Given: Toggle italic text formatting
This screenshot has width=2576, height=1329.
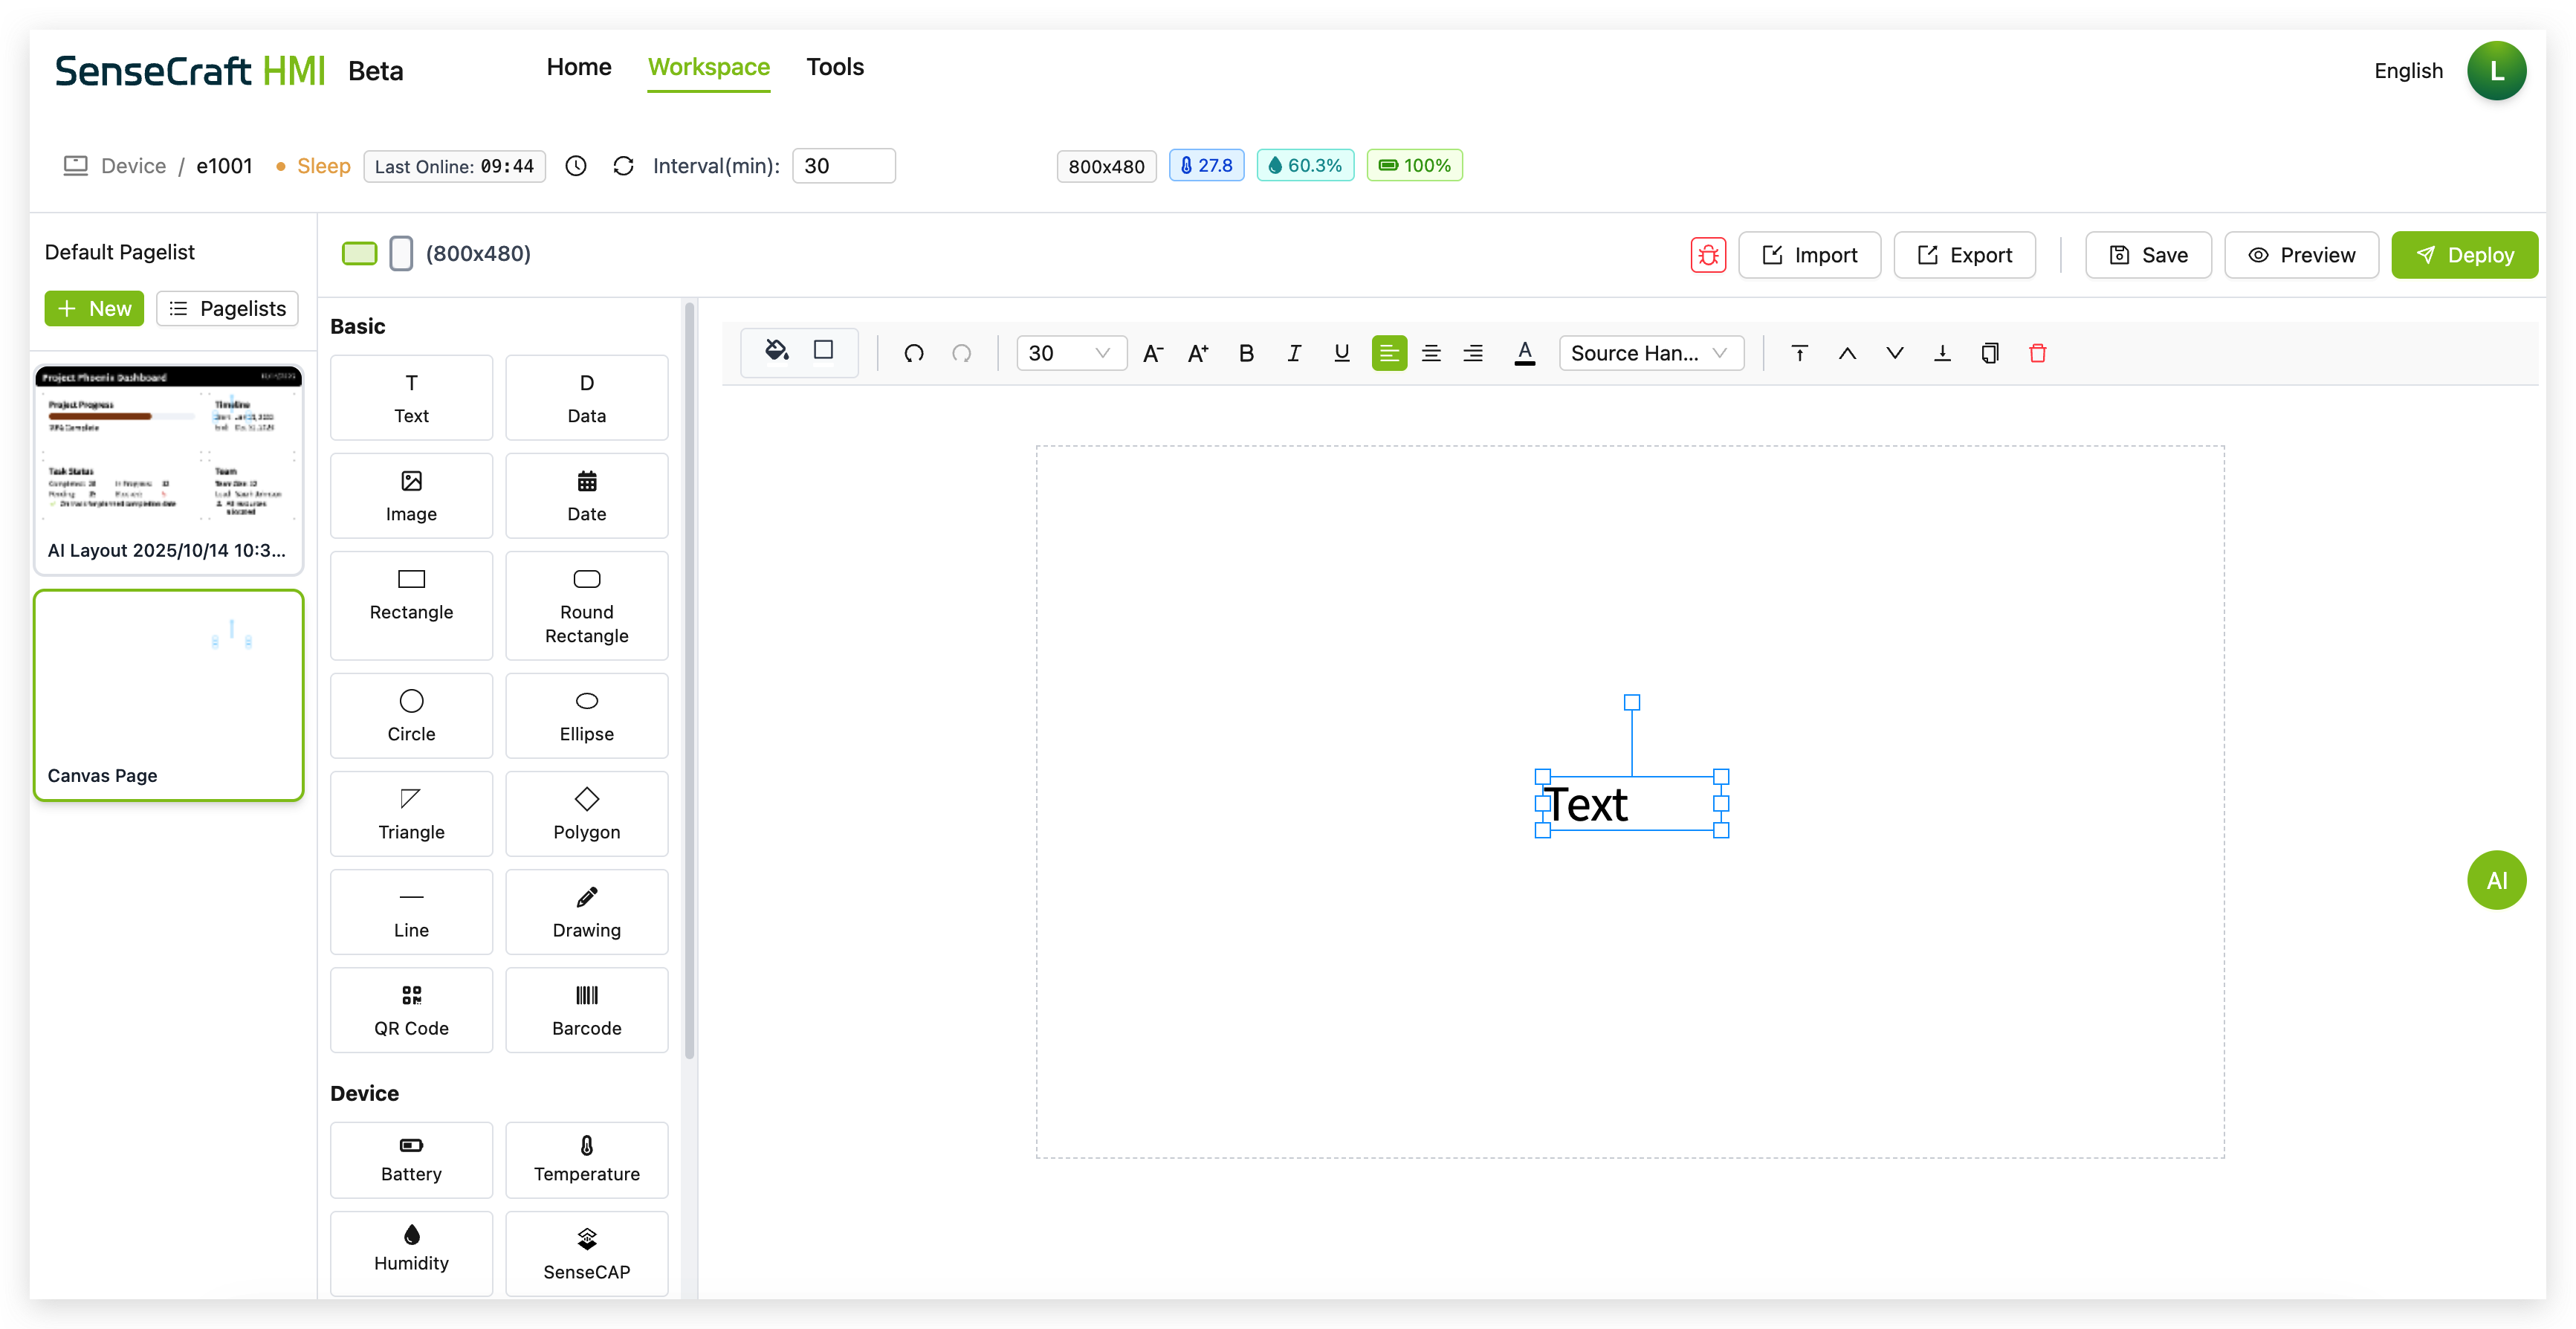Looking at the screenshot, I should pos(1294,353).
